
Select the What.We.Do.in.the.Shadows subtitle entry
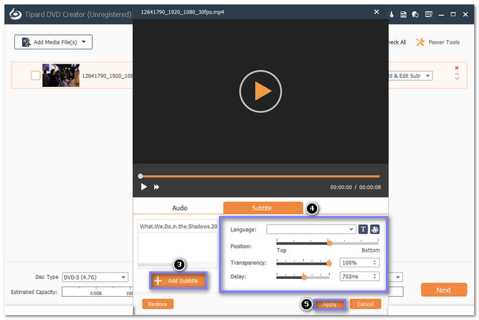pyautogui.click(x=178, y=226)
